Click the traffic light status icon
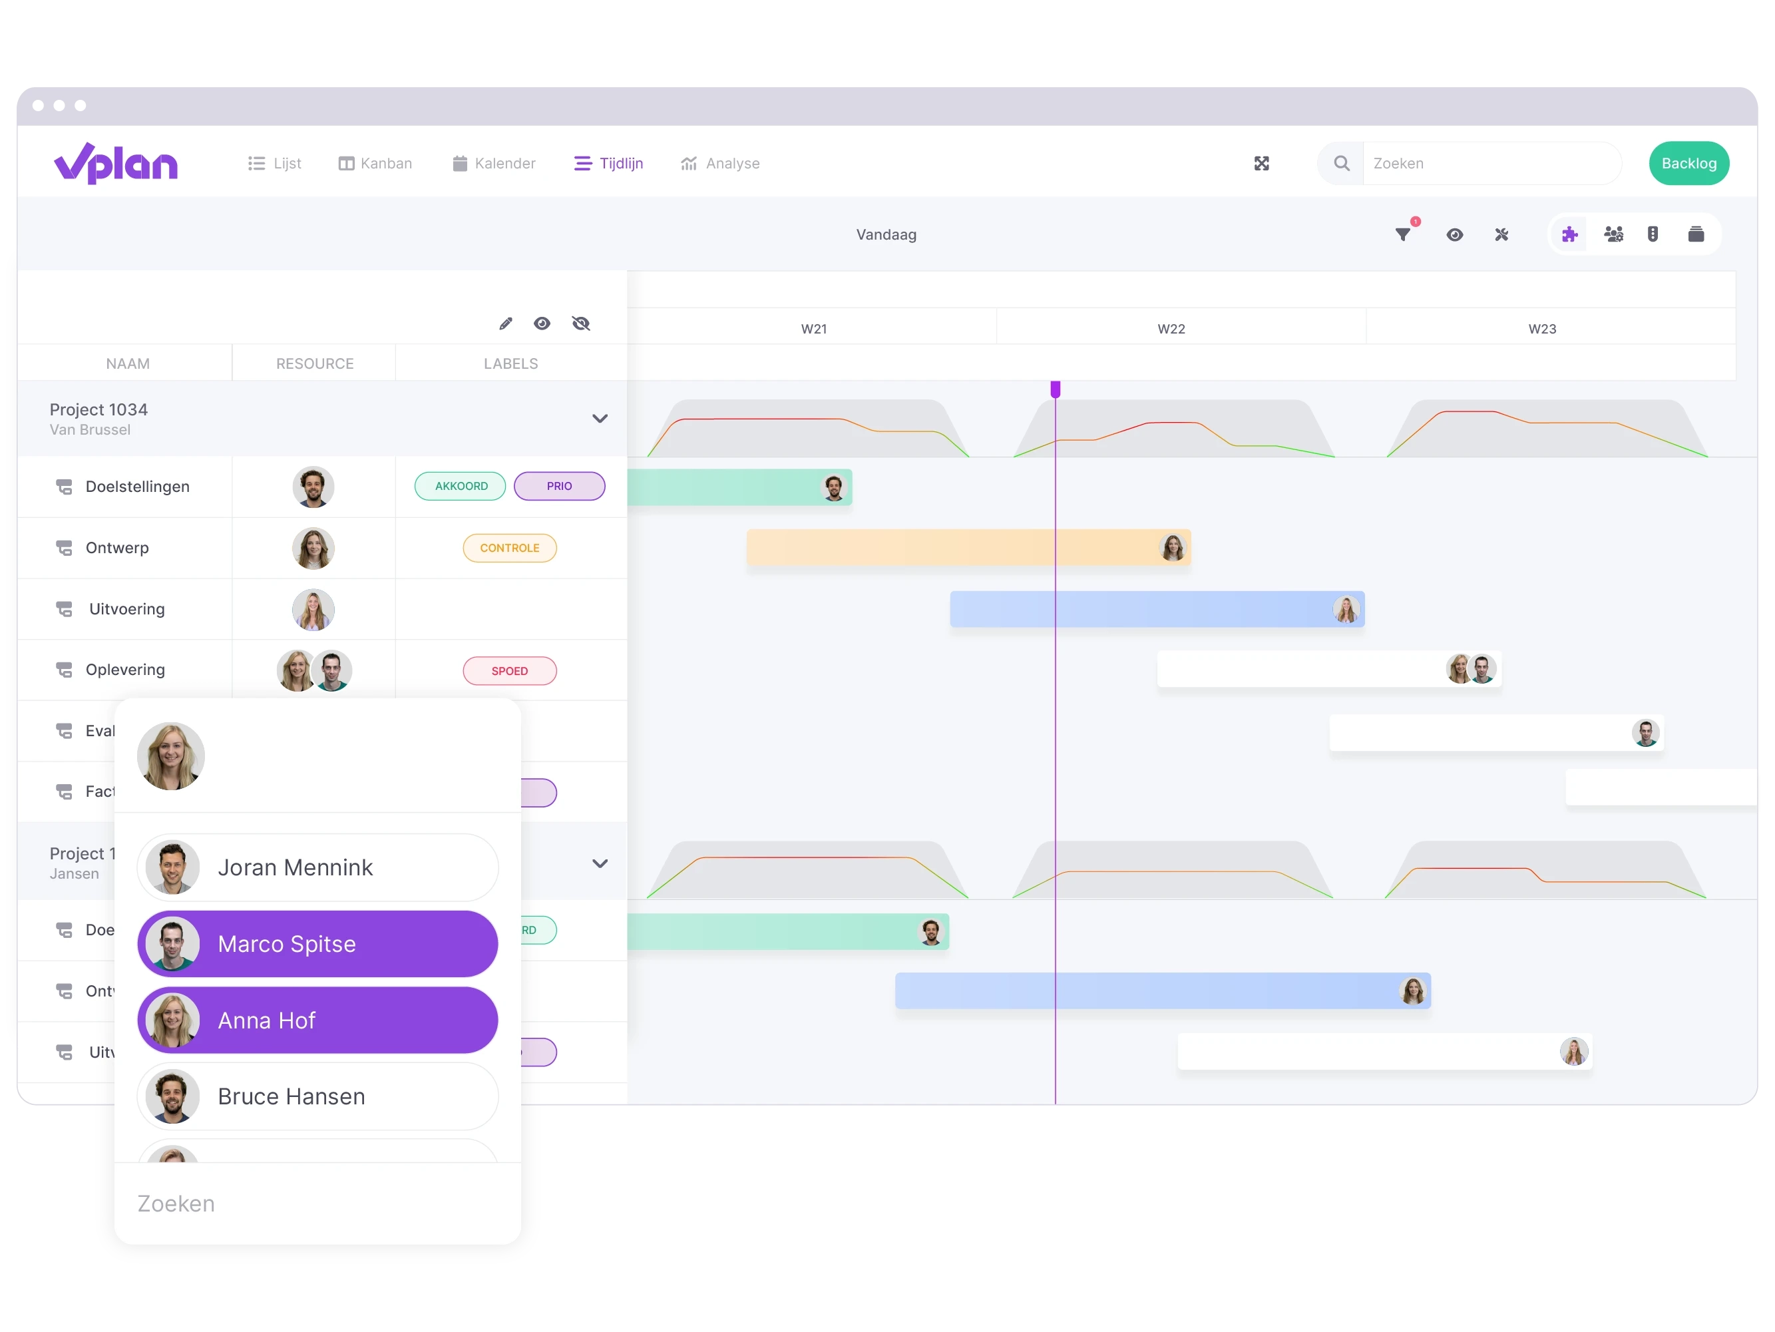 click(x=1653, y=234)
